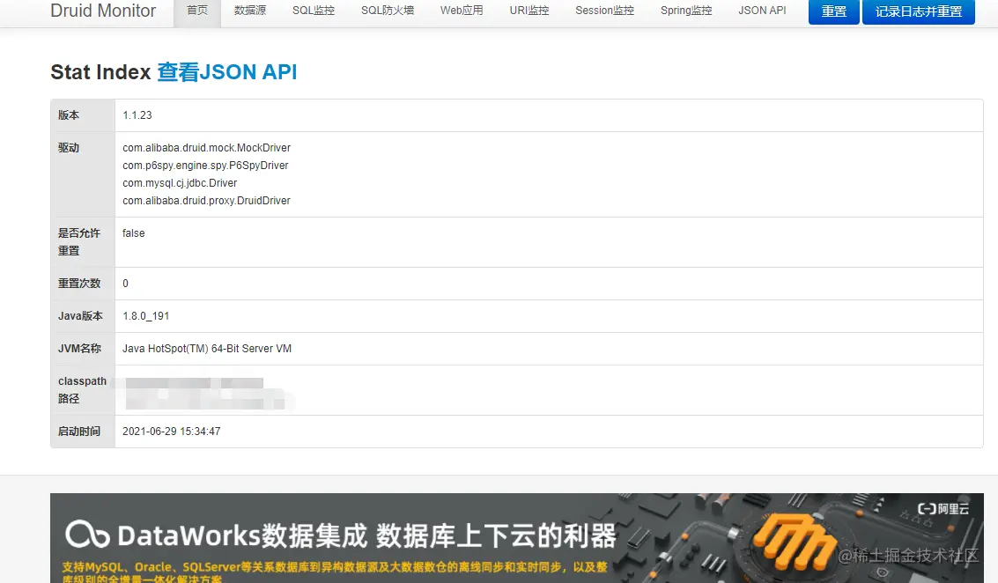The height and width of the screenshot is (583, 998).
Task: Select com.alibaba.druid.mock.MockDriver text
Action: pos(207,148)
